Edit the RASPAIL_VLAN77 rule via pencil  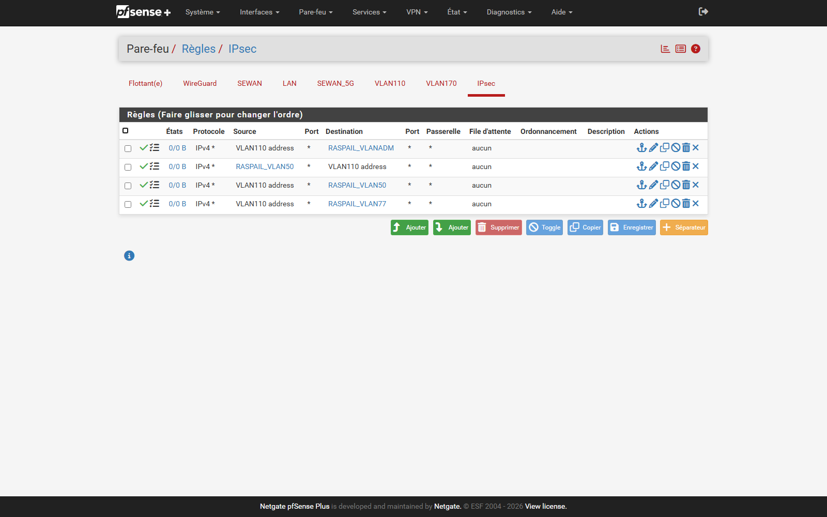coord(653,204)
